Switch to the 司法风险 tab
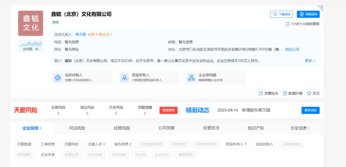Viewport: 346px width, 167px height. (77, 128)
